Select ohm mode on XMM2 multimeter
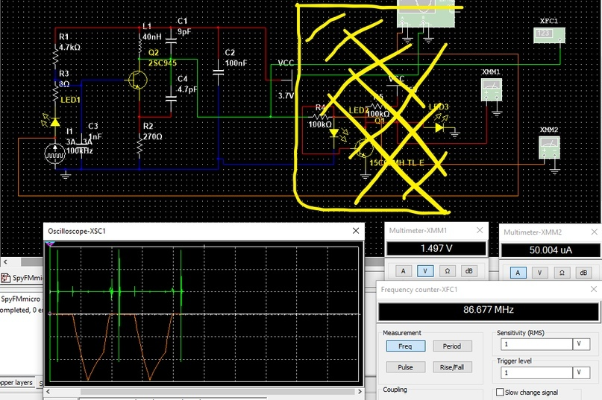This screenshot has width=602, height=400. pyautogui.click(x=561, y=273)
